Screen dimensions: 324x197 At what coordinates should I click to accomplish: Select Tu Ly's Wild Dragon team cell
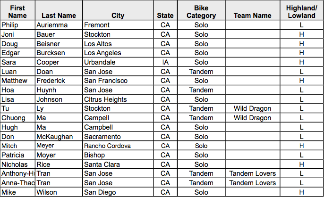click(x=252, y=108)
